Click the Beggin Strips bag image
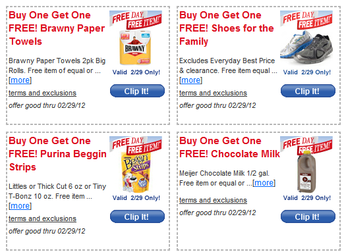 136,173
